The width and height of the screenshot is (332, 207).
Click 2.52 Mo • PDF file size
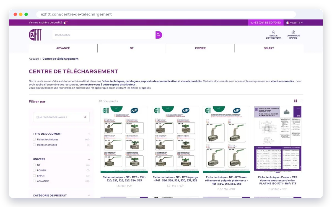[226, 189]
